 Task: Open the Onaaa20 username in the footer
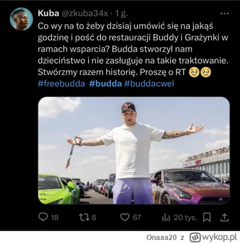point(161,238)
